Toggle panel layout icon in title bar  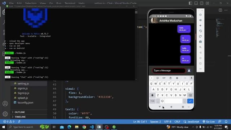pos(196,3)
